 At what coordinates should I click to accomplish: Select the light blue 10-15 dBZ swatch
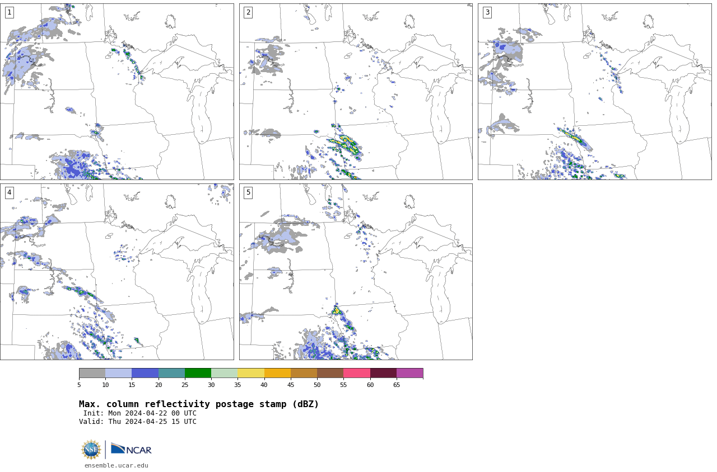click(118, 373)
